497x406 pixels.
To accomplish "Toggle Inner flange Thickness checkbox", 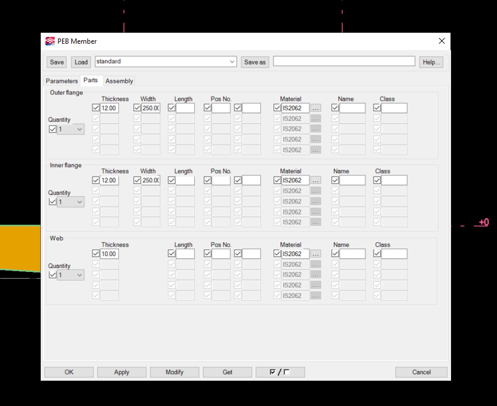I will 96,180.
